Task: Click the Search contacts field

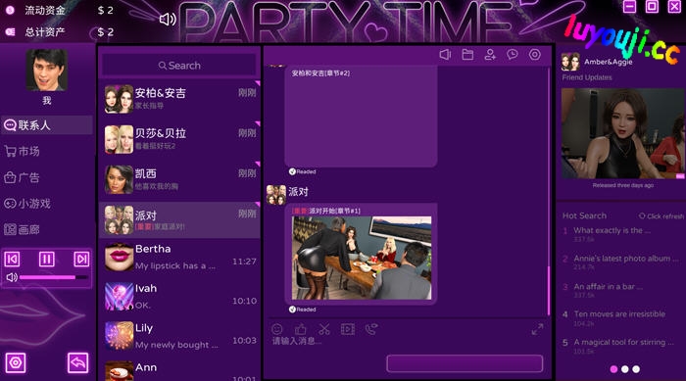Action: point(179,66)
